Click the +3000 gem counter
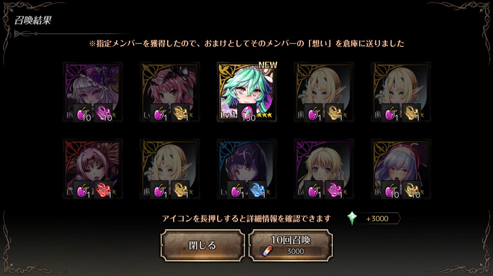 pos(377,219)
